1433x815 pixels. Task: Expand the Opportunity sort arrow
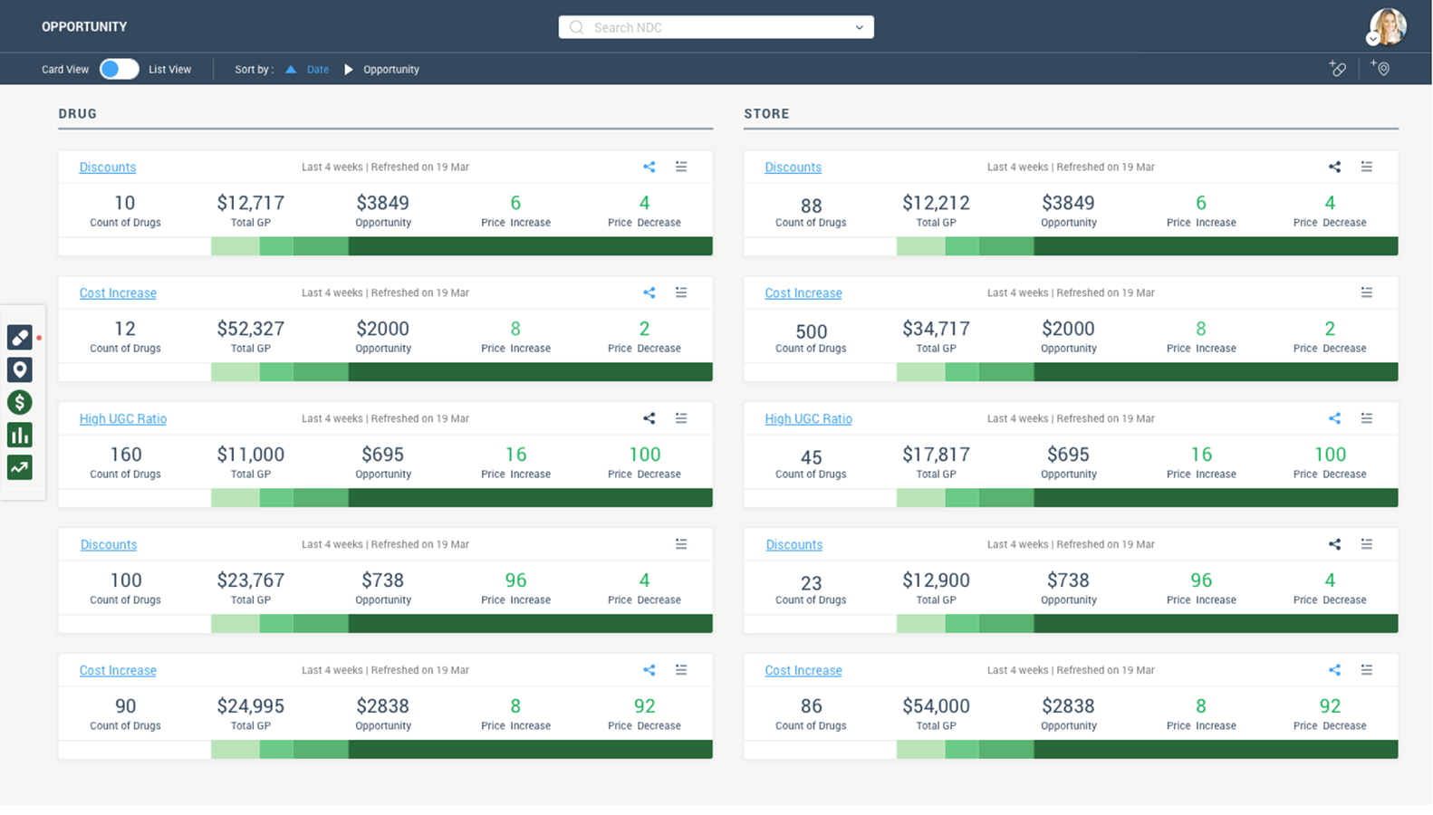349,70
